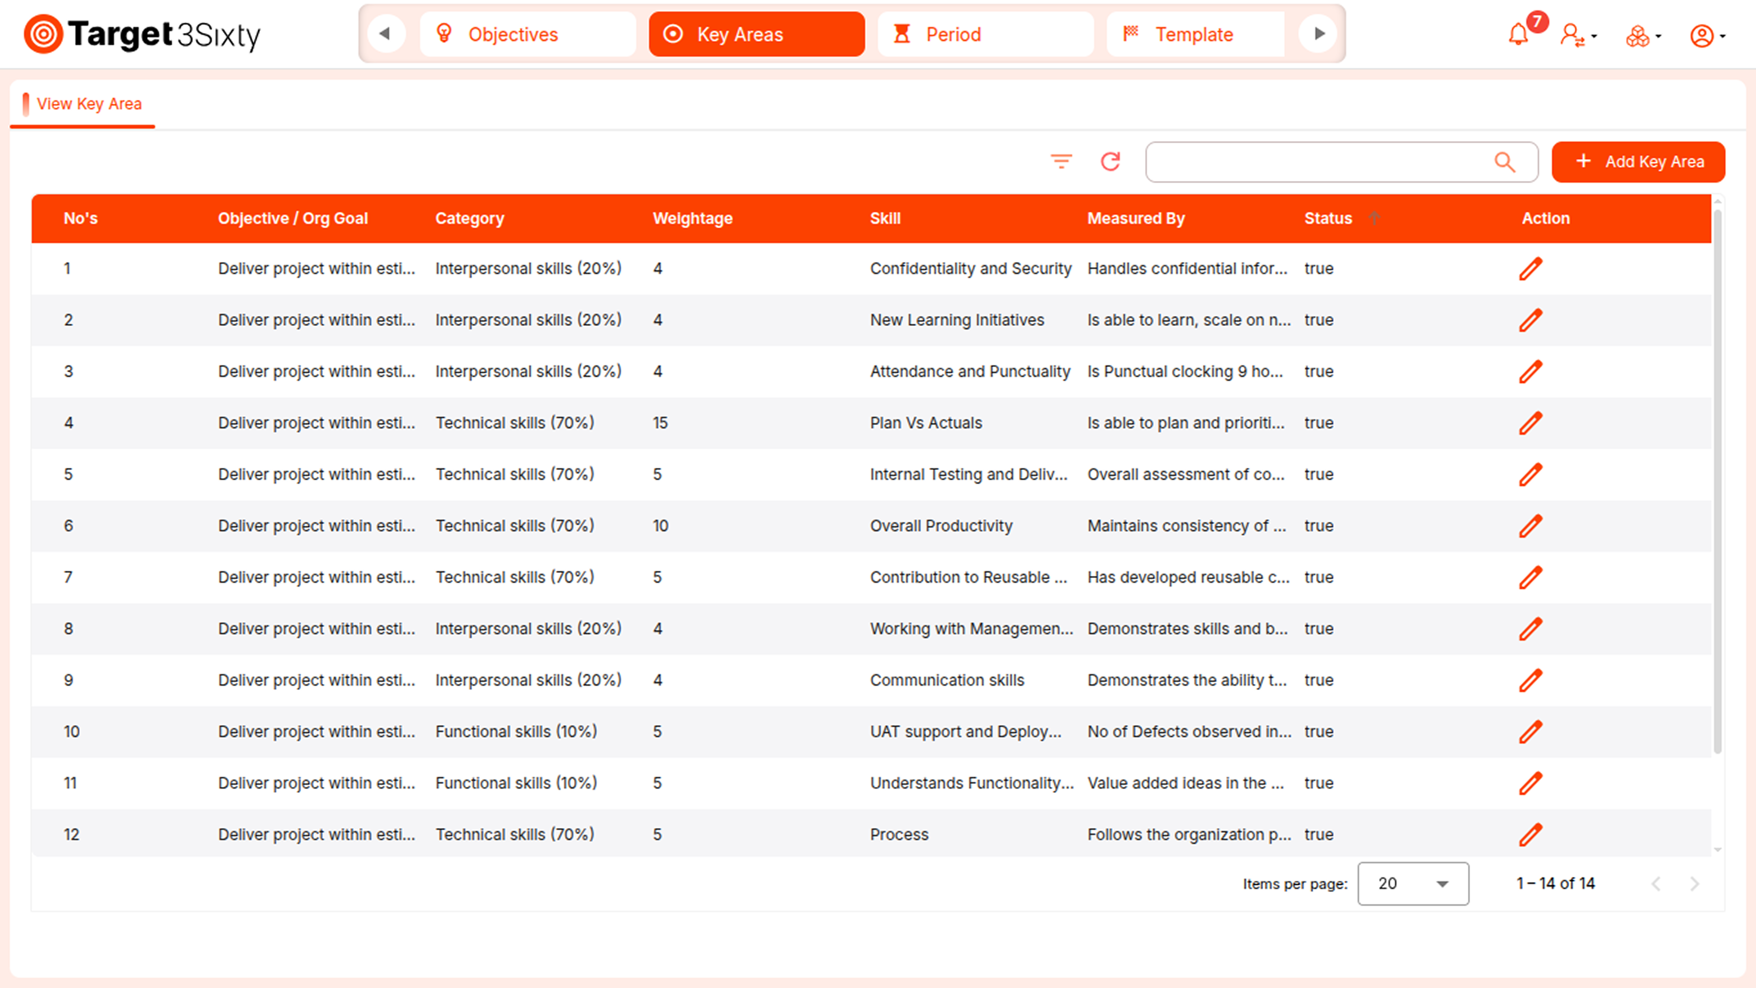Open the Period tab

pyautogui.click(x=985, y=34)
